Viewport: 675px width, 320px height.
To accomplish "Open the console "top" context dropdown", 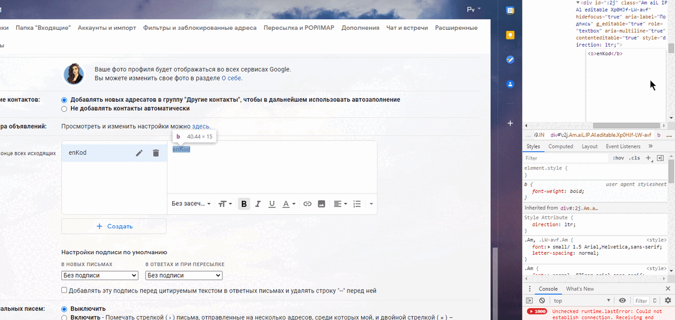I will (583, 301).
